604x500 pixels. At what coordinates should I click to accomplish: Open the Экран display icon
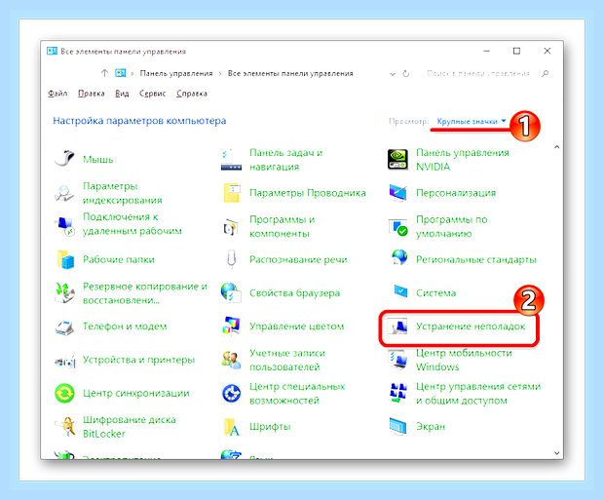[x=397, y=427]
